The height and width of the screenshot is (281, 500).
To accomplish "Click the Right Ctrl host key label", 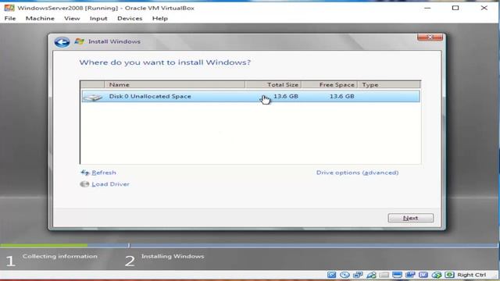I will pyautogui.click(x=472, y=275).
